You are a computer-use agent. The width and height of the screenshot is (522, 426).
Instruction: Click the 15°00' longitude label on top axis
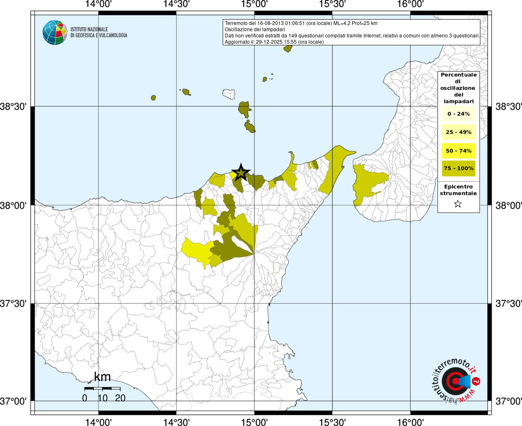254,4
